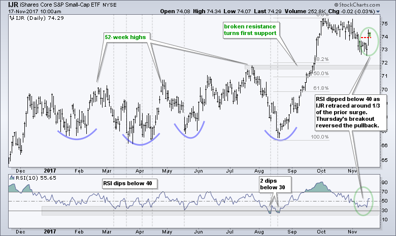Click the Open 74.08 value
Image resolution: width=396 pixels, height=236 pixels.
pyautogui.click(x=175, y=11)
